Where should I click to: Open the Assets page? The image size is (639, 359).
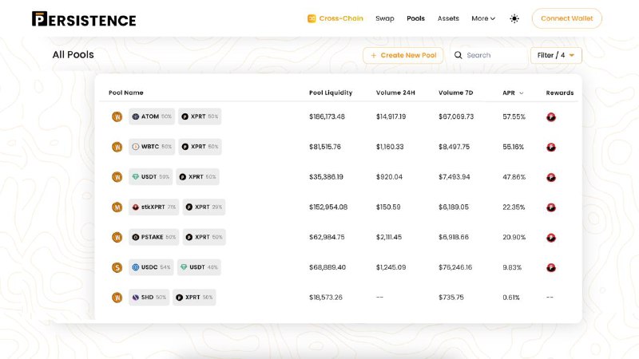[448, 18]
